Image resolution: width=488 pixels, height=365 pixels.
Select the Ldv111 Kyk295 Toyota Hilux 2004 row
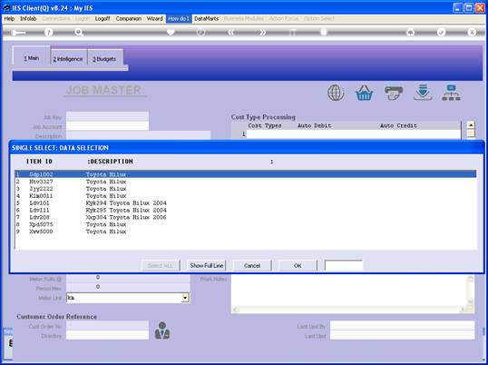coord(246,210)
